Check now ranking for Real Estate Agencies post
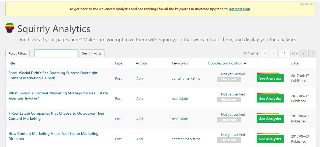The image size is (320, 147). [229, 100]
